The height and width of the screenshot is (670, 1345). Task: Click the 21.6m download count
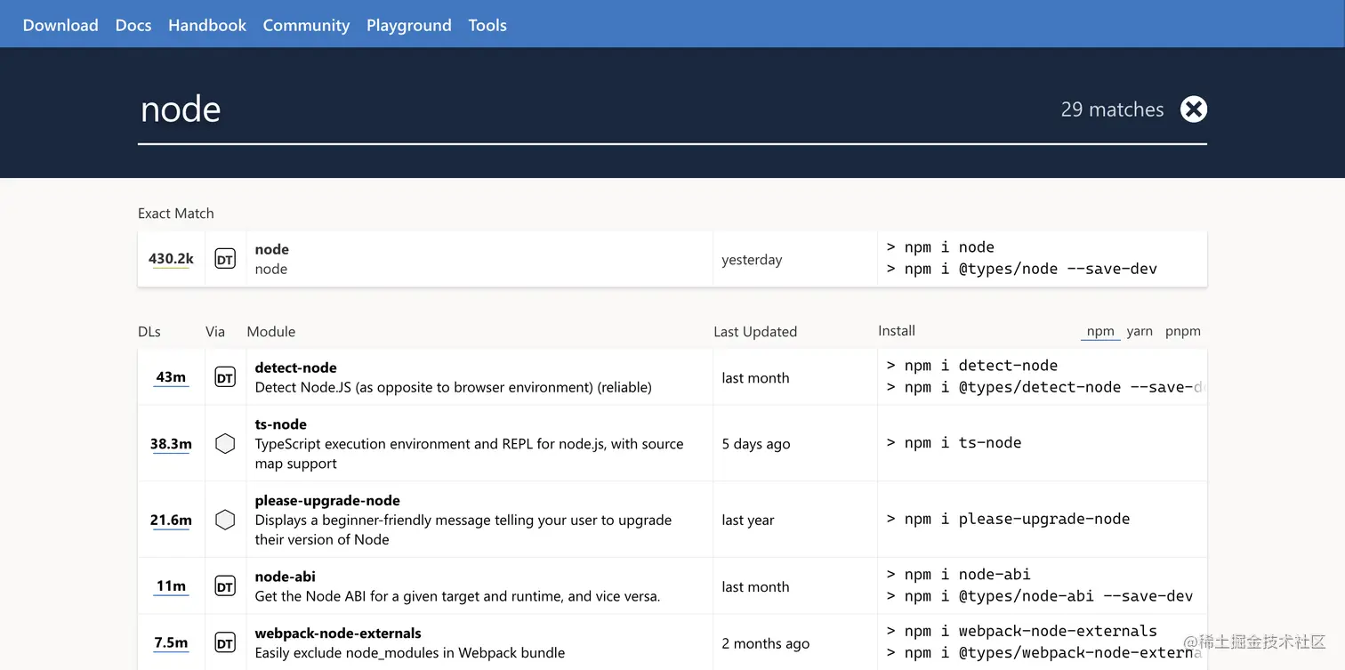click(171, 520)
